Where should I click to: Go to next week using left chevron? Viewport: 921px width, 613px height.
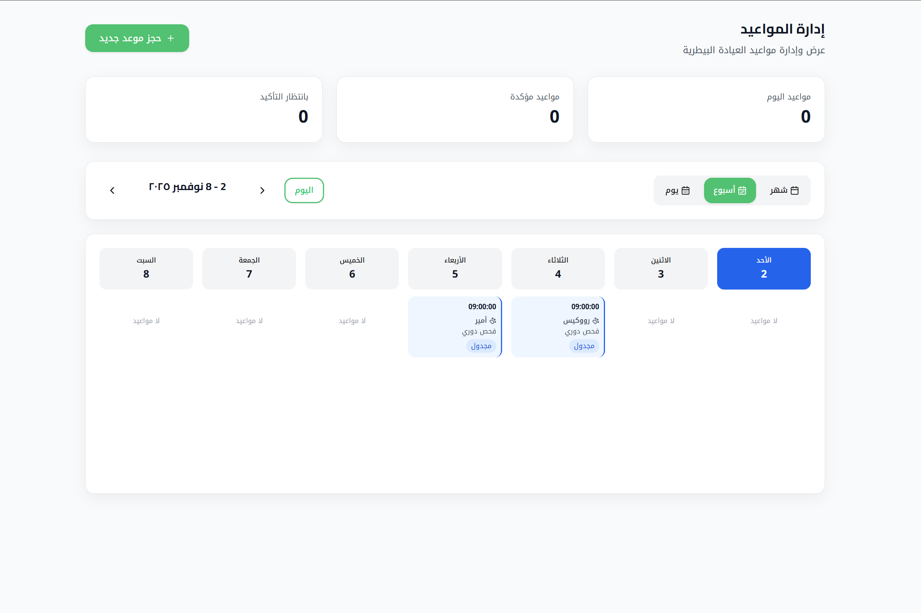pyautogui.click(x=112, y=190)
